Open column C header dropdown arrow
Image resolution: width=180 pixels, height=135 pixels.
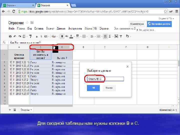tap(71, 47)
